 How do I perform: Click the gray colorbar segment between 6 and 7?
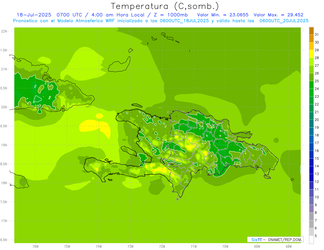click(x=311, y=224)
